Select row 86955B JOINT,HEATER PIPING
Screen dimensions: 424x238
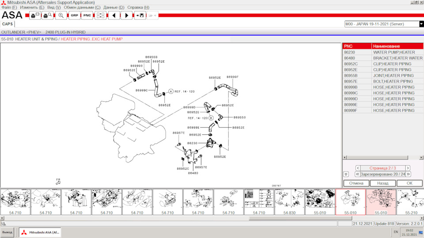tap(383, 75)
